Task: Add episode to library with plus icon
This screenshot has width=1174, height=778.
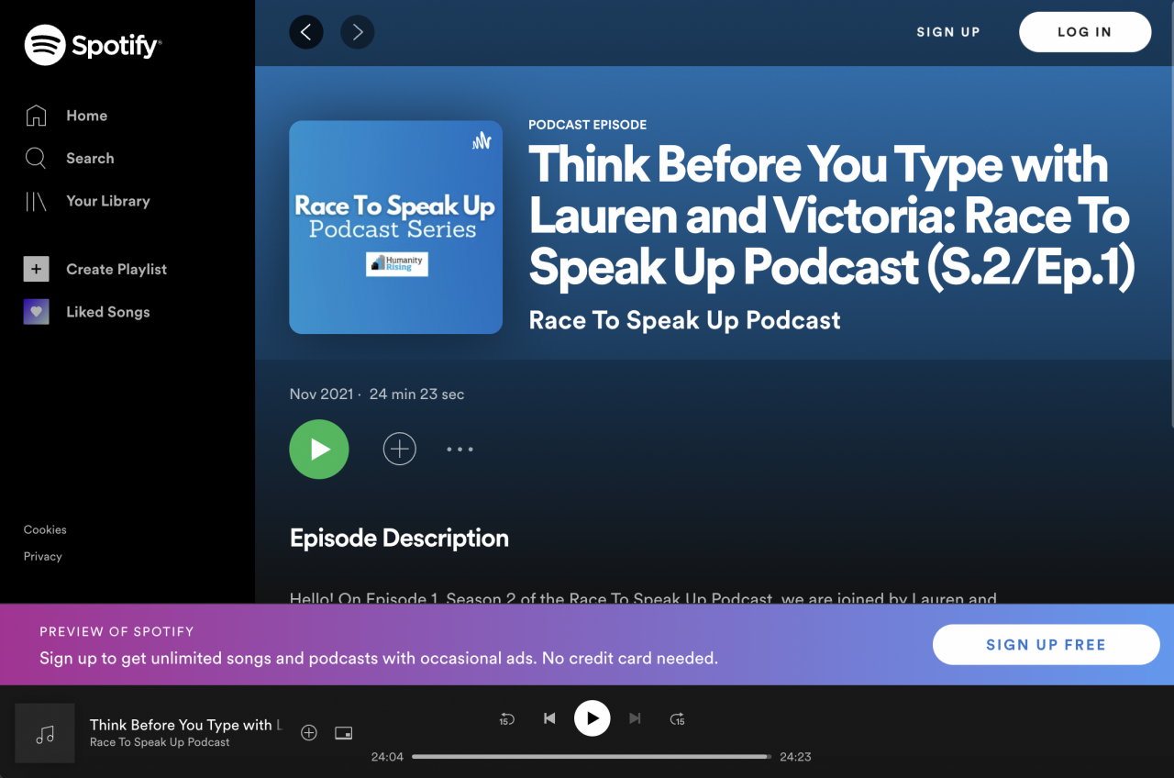Action: (x=399, y=450)
